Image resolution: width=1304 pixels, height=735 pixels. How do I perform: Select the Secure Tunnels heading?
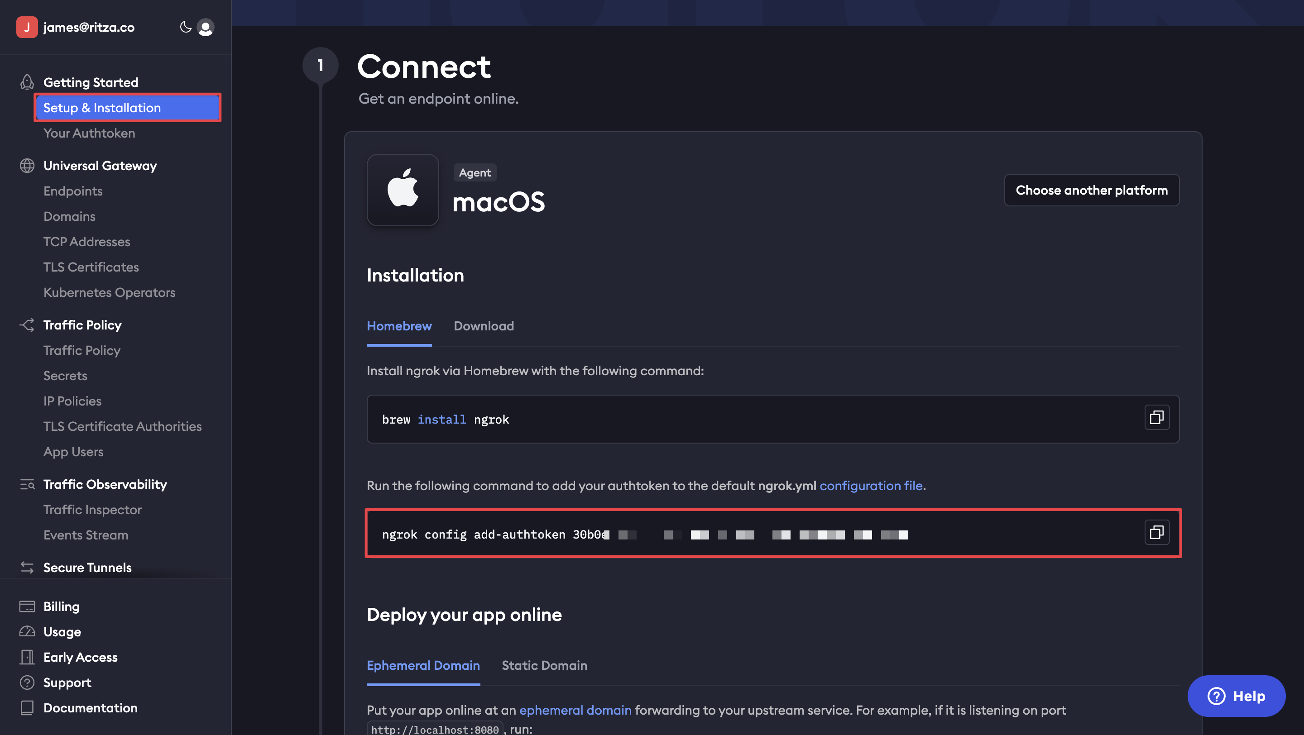[x=87, y=568]
